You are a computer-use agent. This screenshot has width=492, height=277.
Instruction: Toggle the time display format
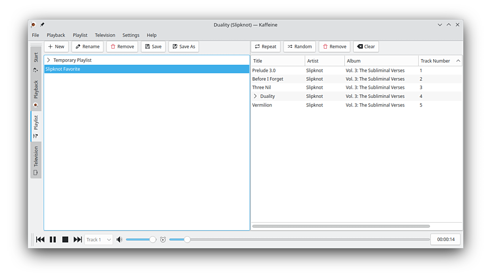(x=445, y=240)
